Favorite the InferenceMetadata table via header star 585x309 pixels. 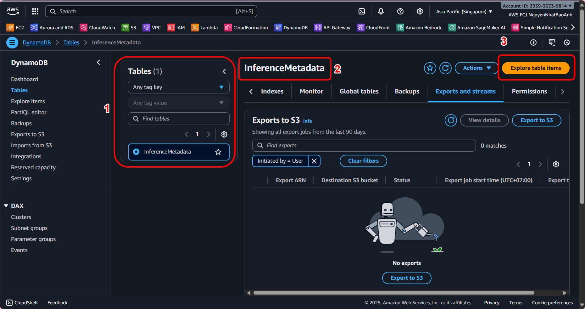(x=430, y=68)
